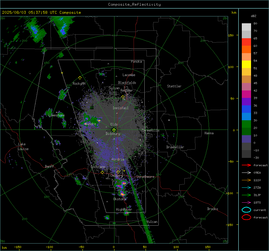Viewport: 269px width, 251px height.
Task: Select the blue swatch above 33 dBZ
Action: [246, 109]
